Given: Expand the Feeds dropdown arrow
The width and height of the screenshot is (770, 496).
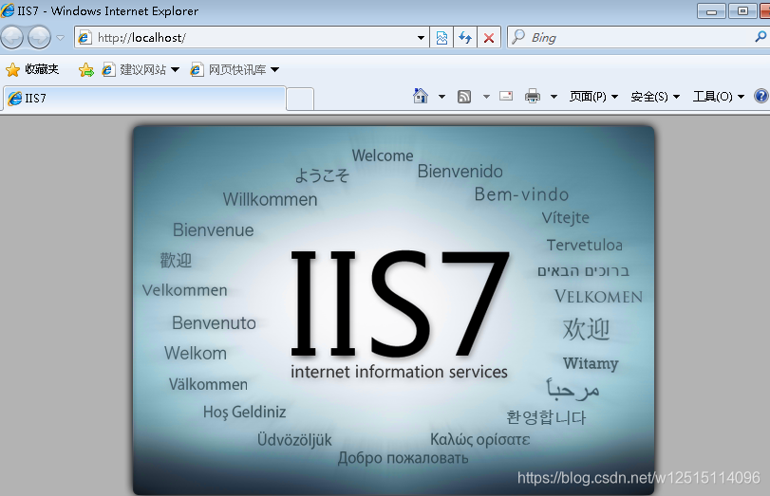Looking at the screenshot, I should [x=486, y=97].
